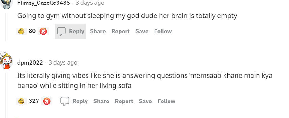Click speech bubble icon on first comment
289x118 pixels.
(x=61, y=31)
